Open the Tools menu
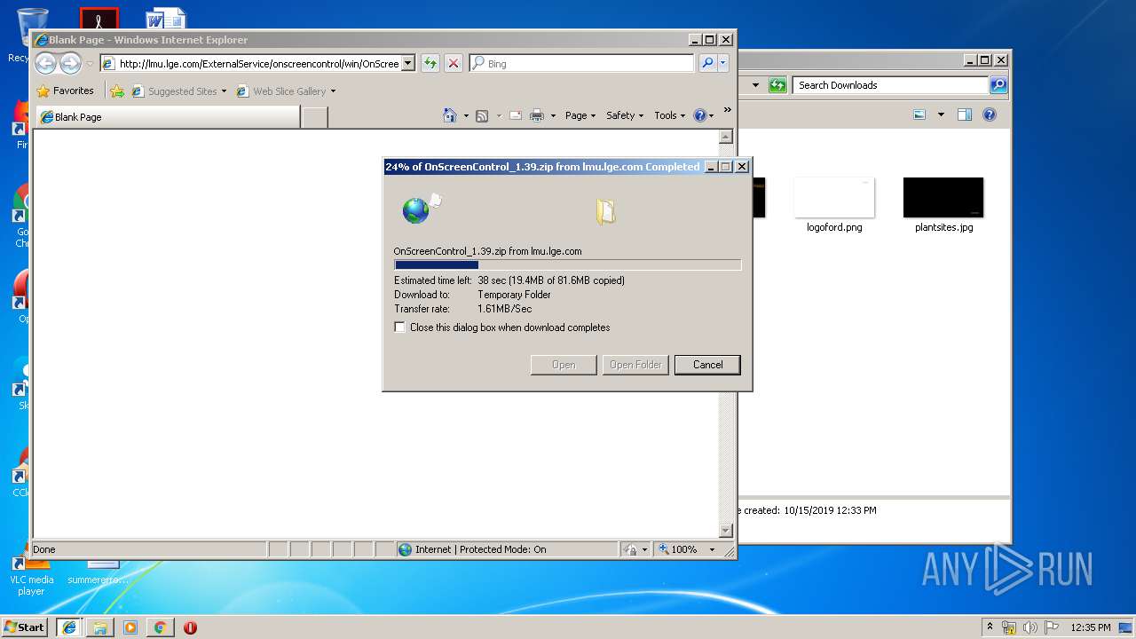Viewport: 1136px width, 639px height. tap(669, 115)
